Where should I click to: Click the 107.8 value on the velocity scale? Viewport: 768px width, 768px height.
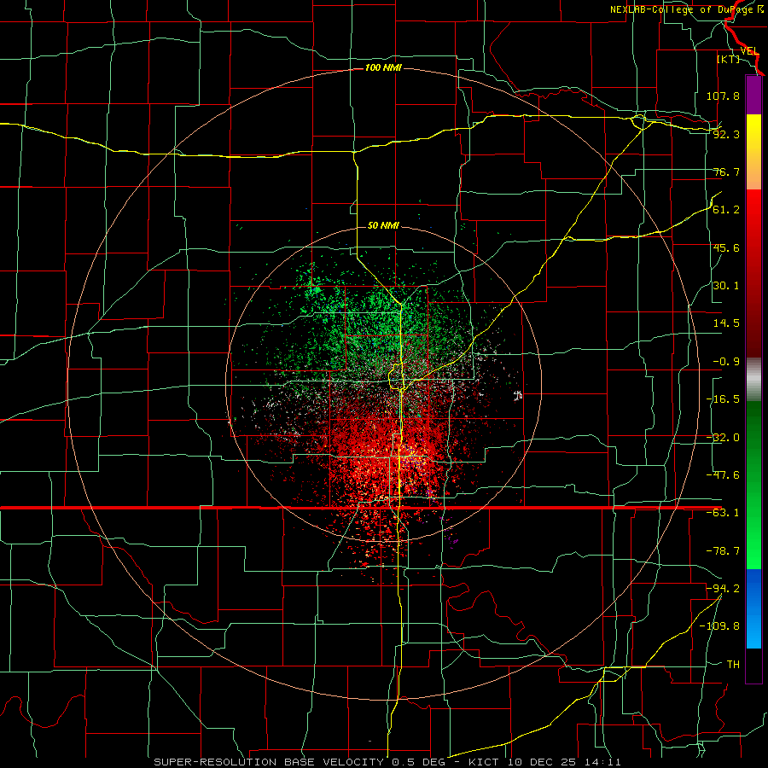tap(723, 96)
